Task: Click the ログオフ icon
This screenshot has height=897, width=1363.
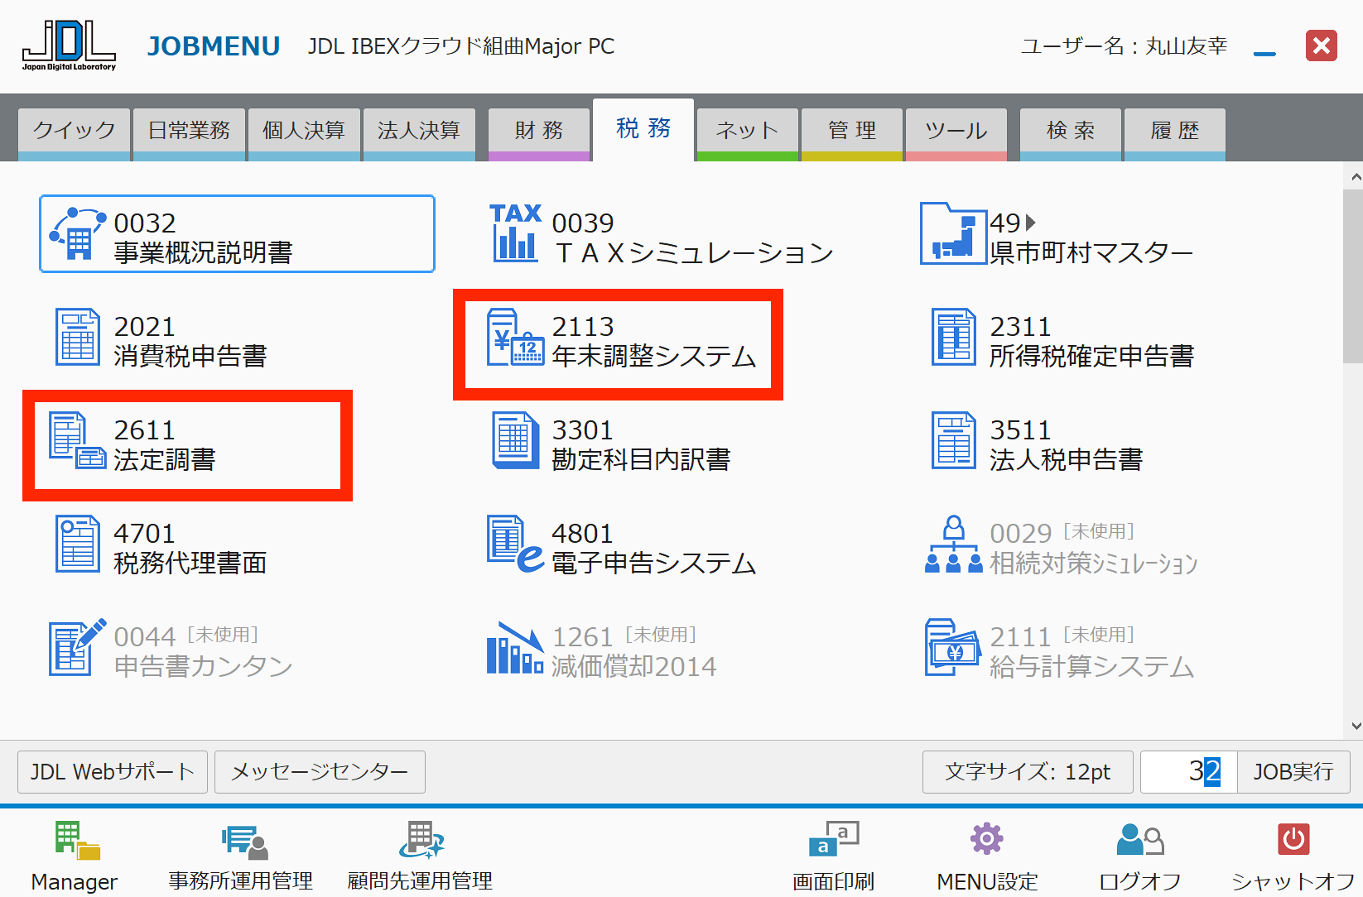Action: pyautogui.click(x=1140, y=839)
